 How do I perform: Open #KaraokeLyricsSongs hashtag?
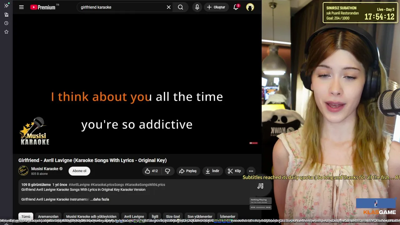107,185
